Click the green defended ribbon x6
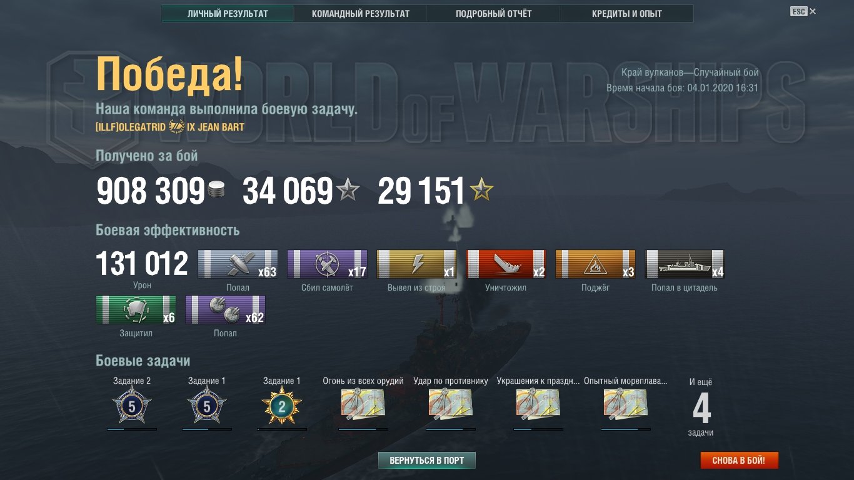Screen dimensions: 854x480 [x=136, y=309]
